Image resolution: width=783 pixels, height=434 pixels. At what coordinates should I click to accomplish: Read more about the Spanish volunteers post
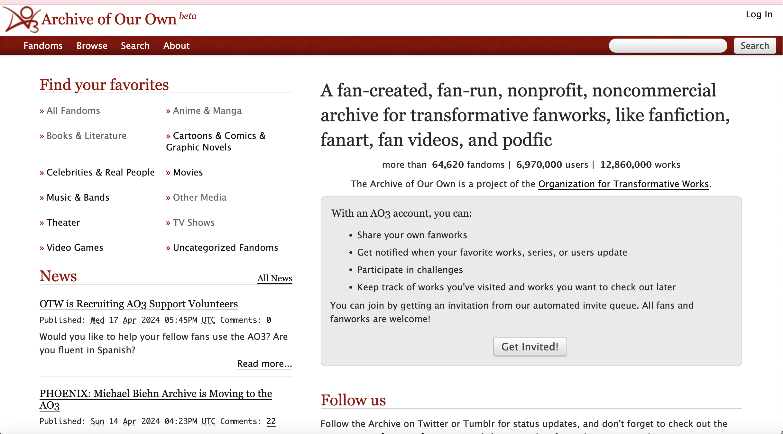click(264, 364)
